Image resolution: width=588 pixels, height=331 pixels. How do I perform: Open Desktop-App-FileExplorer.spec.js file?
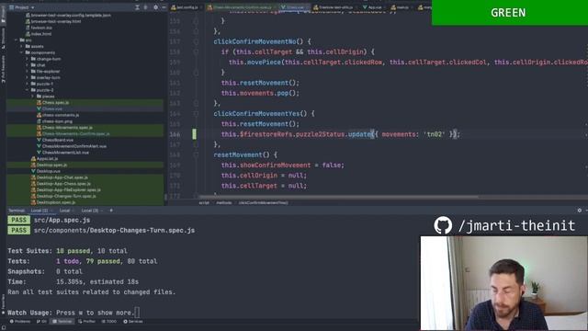65,190
